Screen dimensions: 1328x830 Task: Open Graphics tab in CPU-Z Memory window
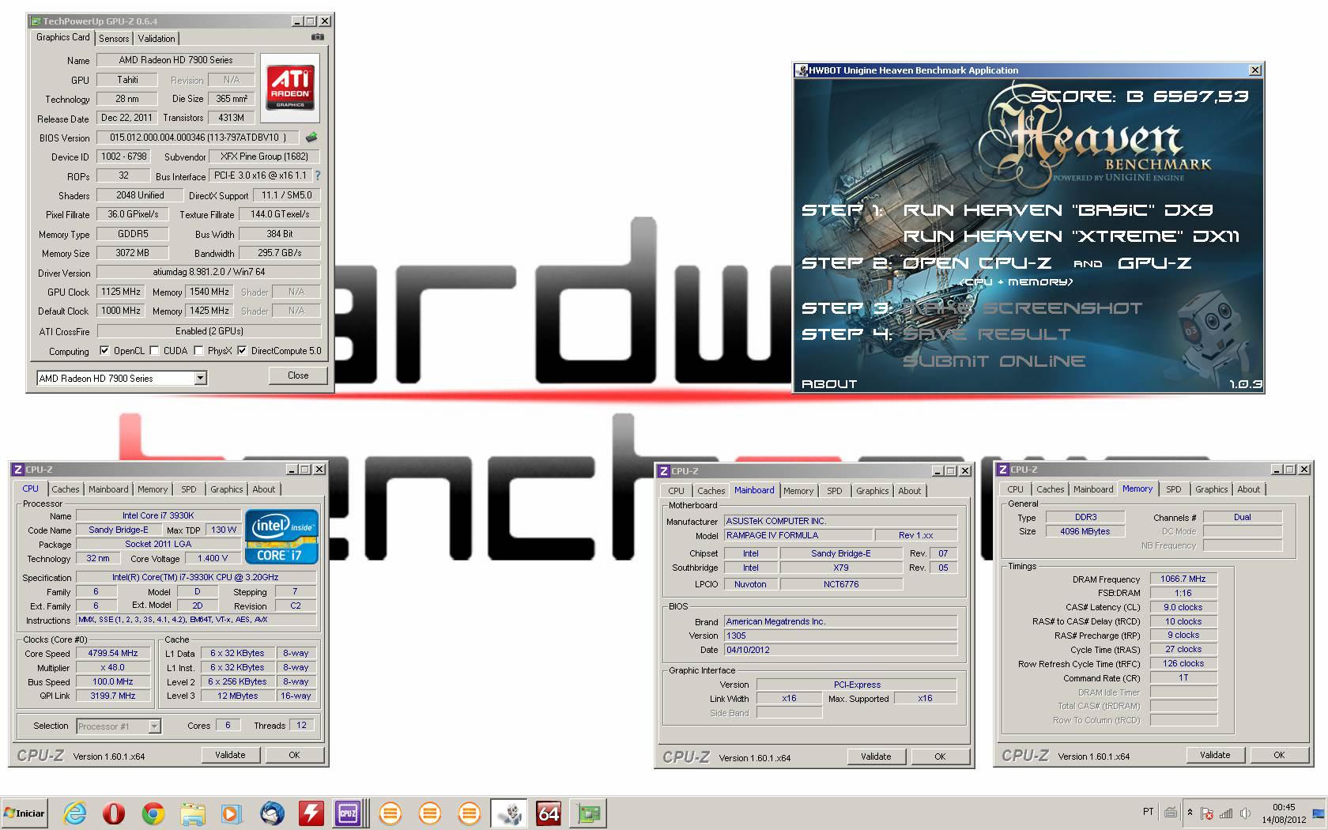(x=1212, y=489)
